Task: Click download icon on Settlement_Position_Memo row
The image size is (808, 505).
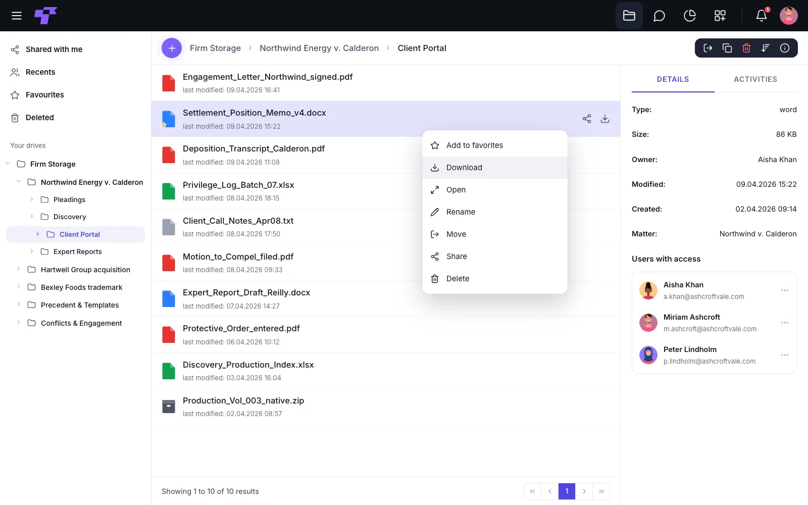Action: coord(605,119)
